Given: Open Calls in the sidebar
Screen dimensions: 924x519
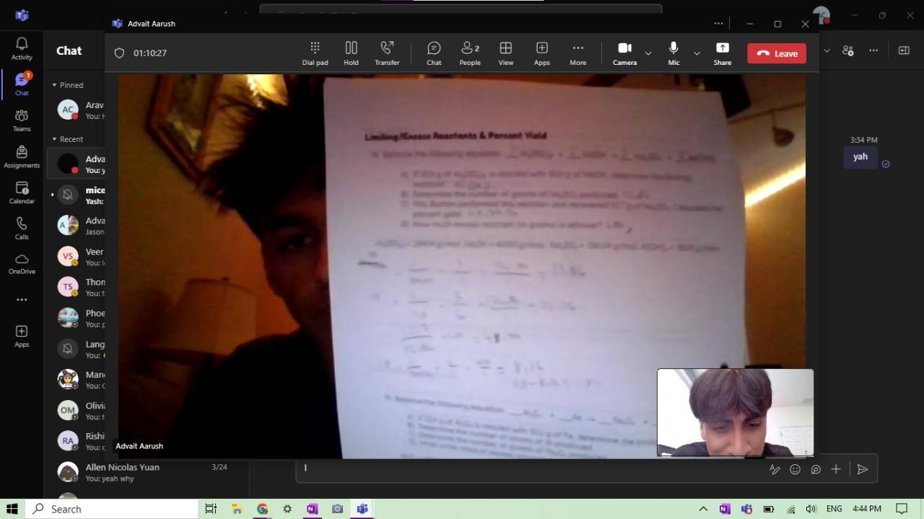Looking at the screenshot, I should point(22,229).
